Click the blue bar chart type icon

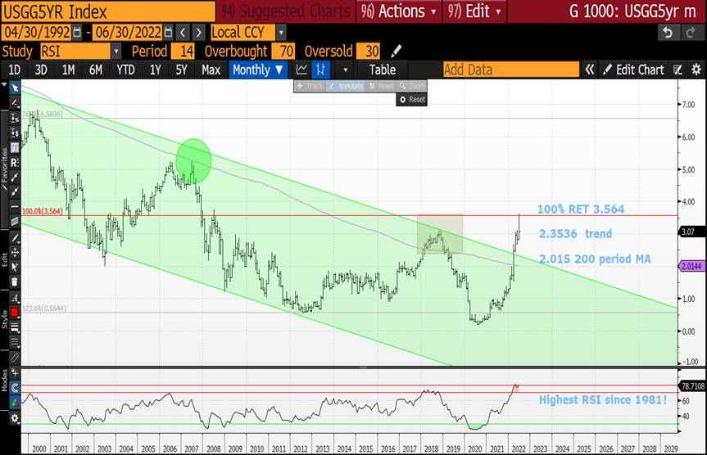point(320,70)
